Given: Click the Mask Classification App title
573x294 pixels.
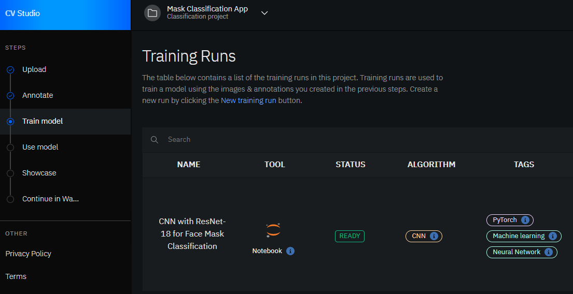Looking at the screenshot, I should pyautogui.click(x=207, y=9).
